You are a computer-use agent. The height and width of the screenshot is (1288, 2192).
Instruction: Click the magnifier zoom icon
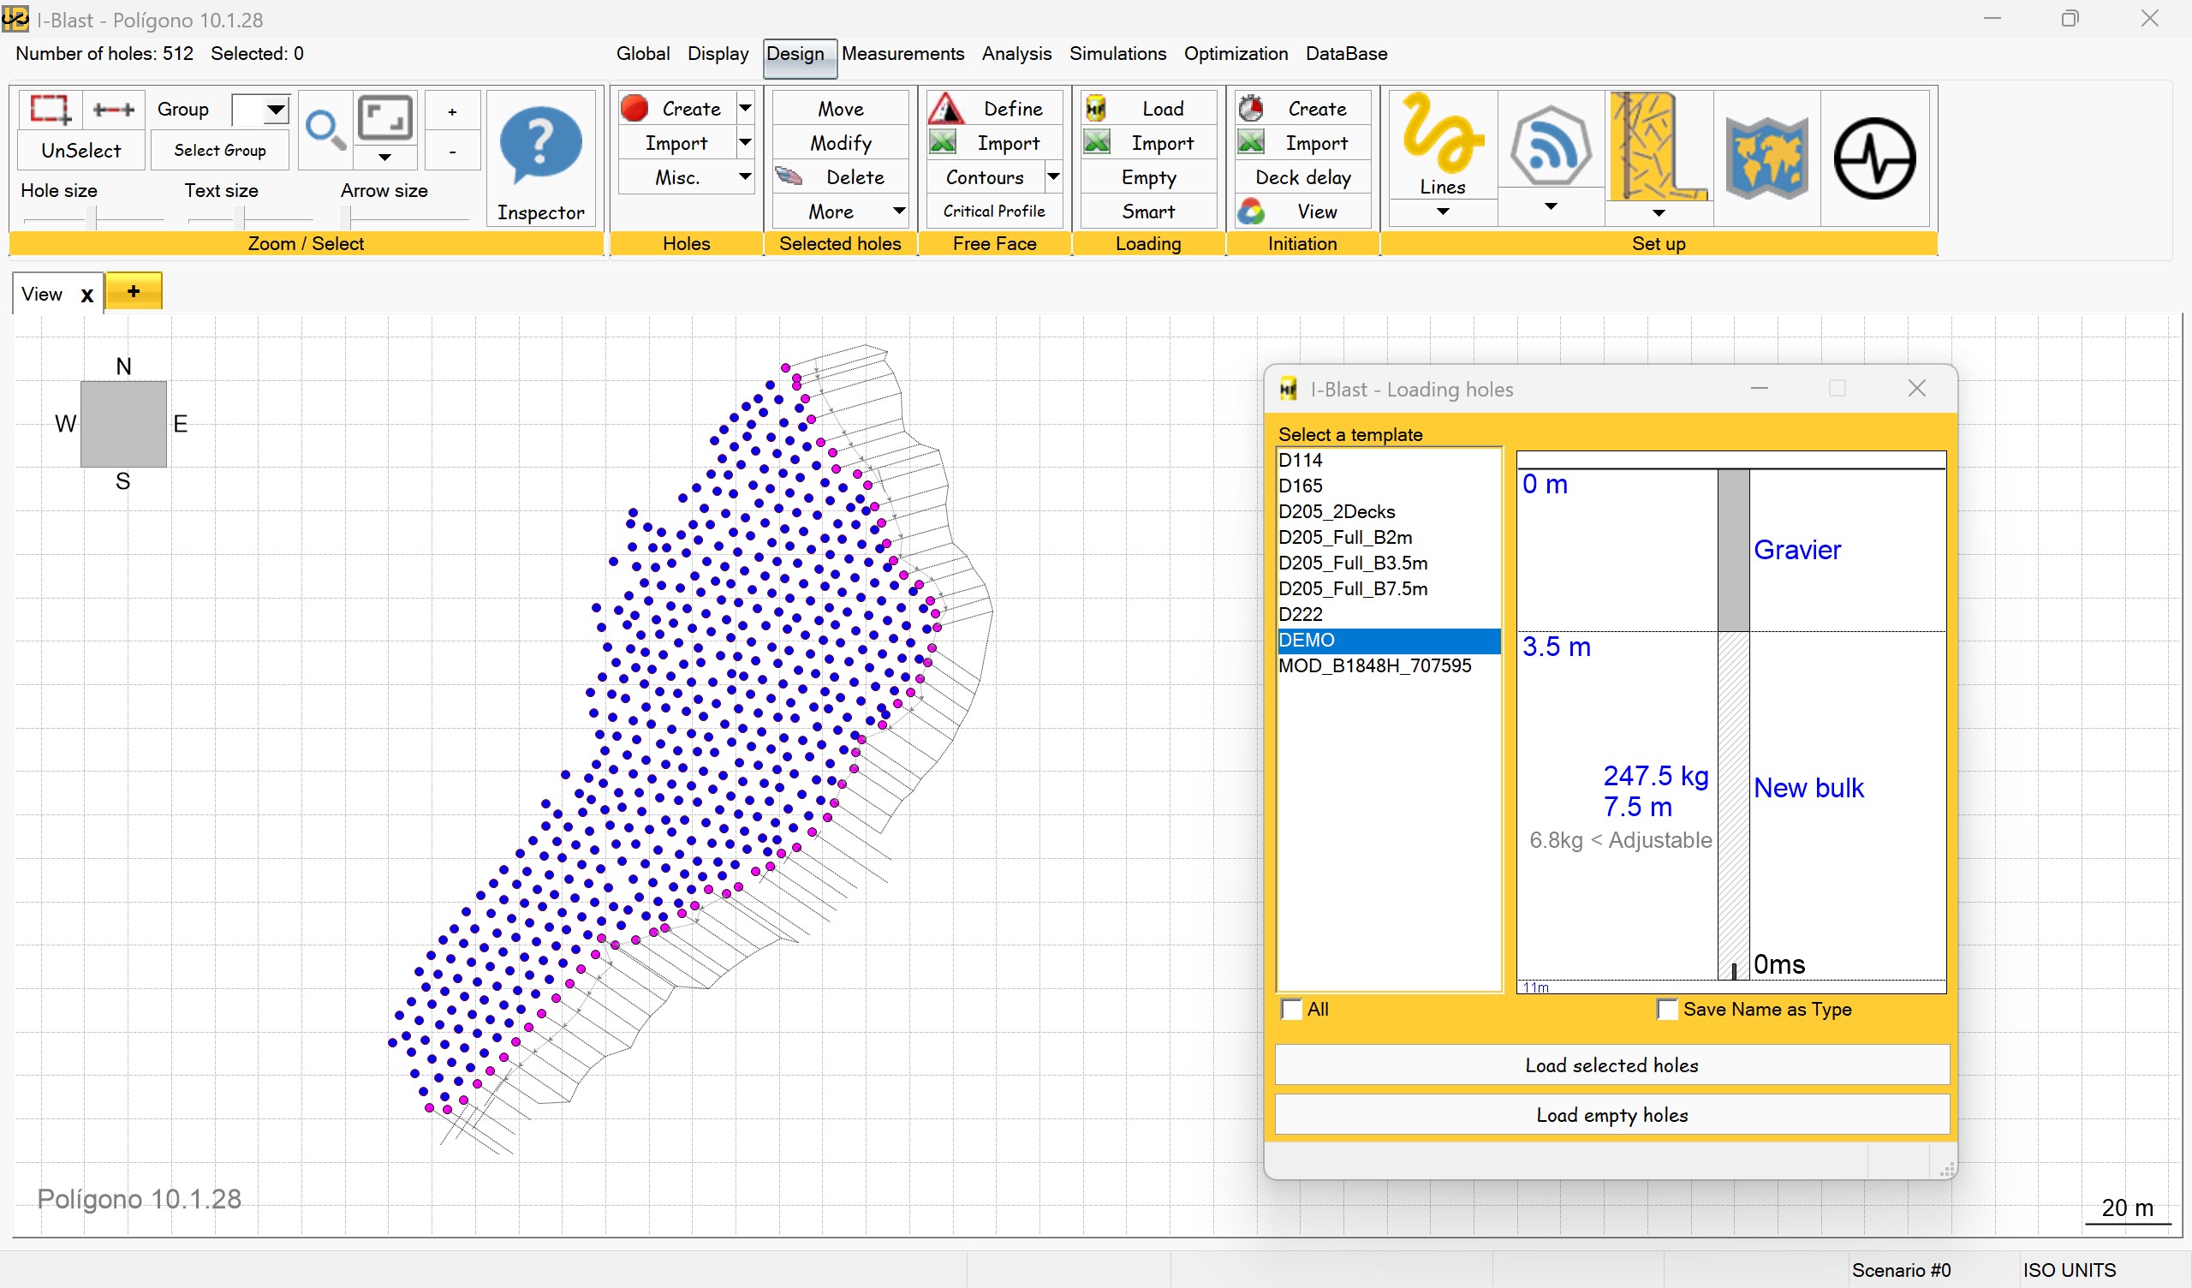click(325, 130)
